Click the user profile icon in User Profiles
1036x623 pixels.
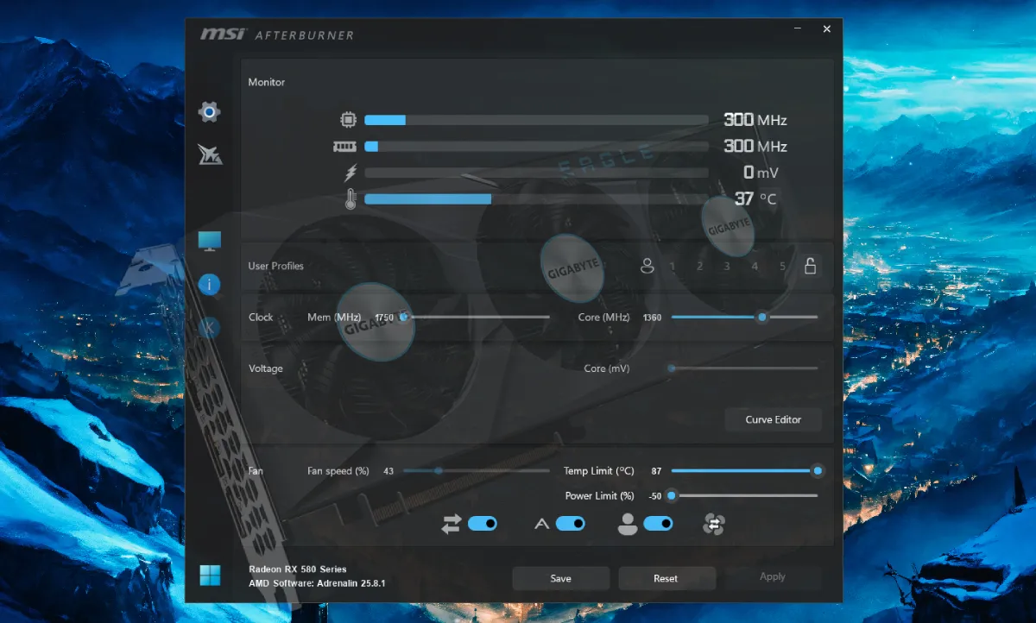coord(647,267)
